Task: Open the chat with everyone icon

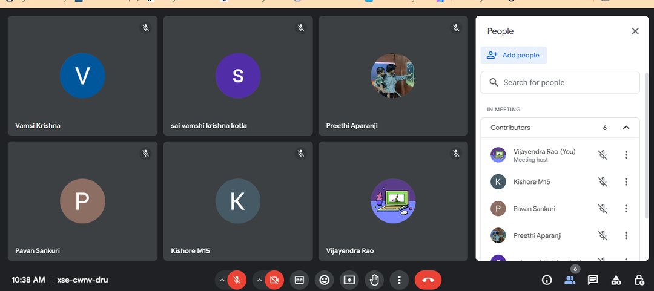Action: click(593, 280)
